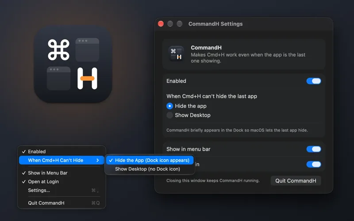Turn off the Enabled switch
The width and height of the screenshot is (354, 221).
point(314,81)
